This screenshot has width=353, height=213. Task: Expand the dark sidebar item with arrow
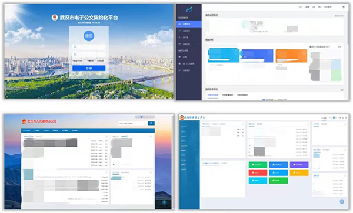pyautogui.click(x=189, y=44)
